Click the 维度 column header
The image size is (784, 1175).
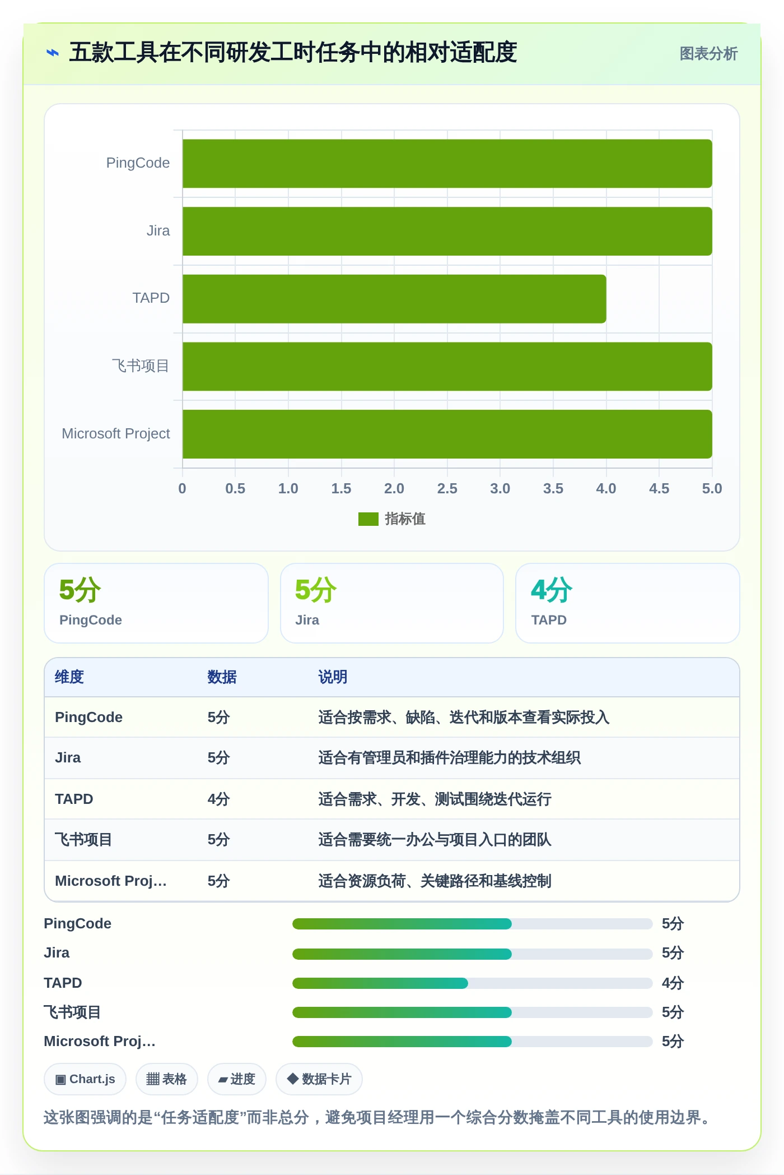point(69,677)
